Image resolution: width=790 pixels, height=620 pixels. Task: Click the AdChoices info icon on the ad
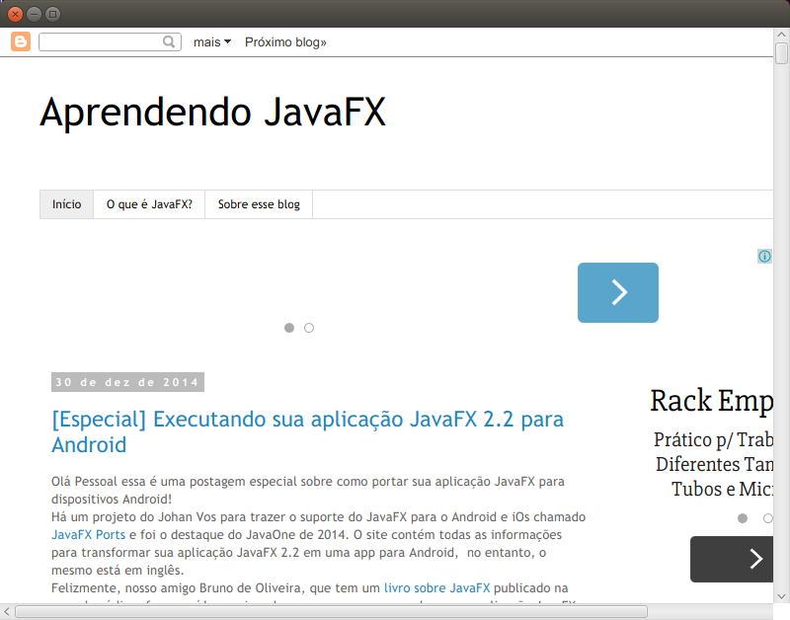pos(763,256)
